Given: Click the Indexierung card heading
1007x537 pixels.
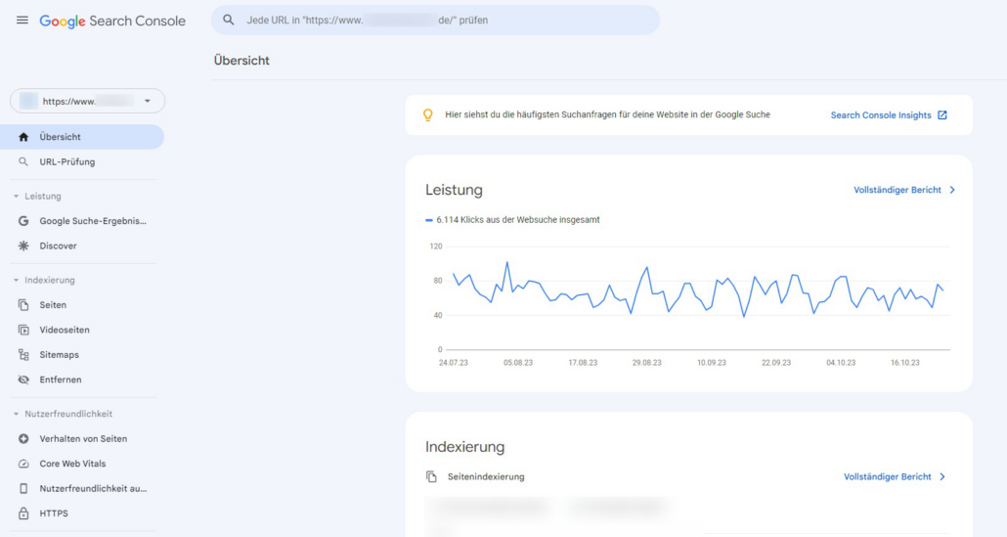Looking at the screenshot, I should pos(465,446).
